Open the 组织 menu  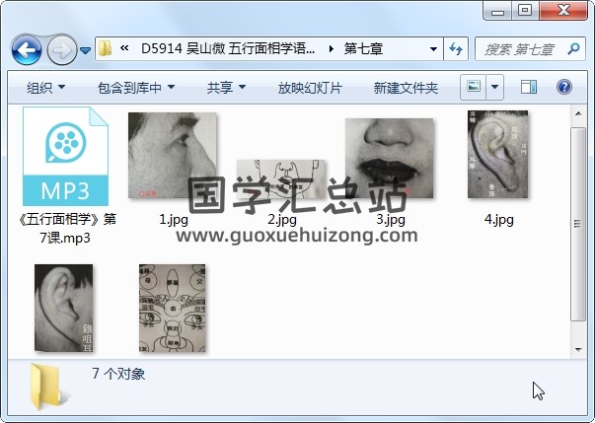pos(45,88)
